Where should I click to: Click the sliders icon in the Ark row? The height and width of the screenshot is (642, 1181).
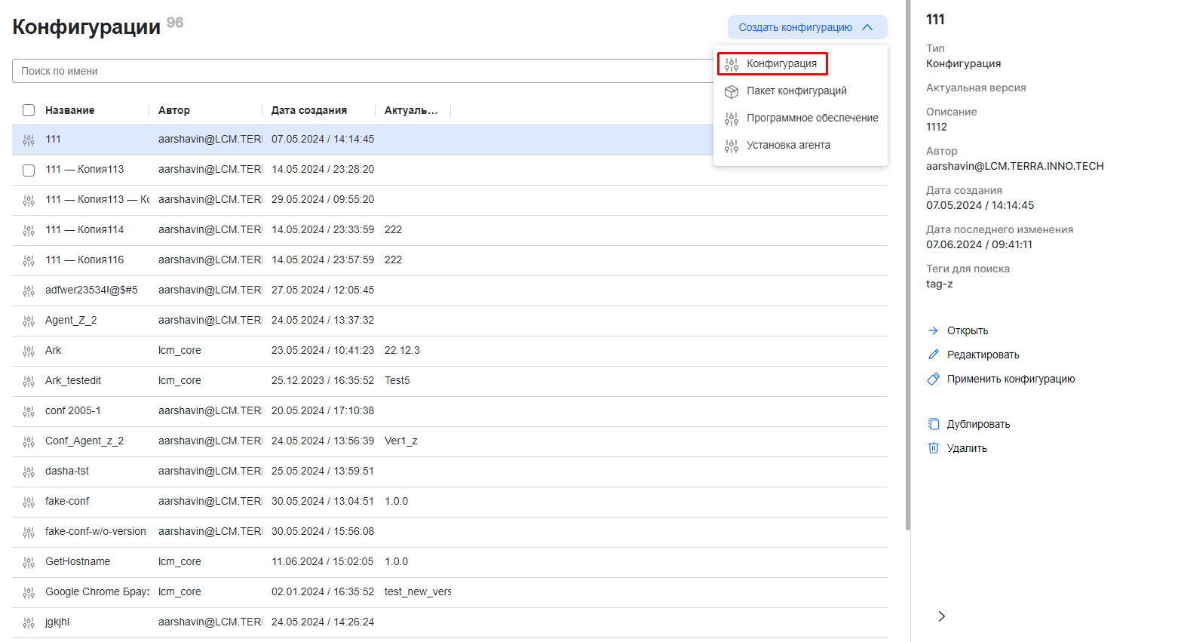click(29, 351)
